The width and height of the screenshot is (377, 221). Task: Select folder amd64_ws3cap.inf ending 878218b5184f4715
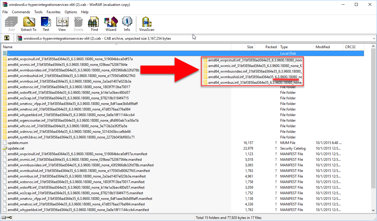point(68,98)
